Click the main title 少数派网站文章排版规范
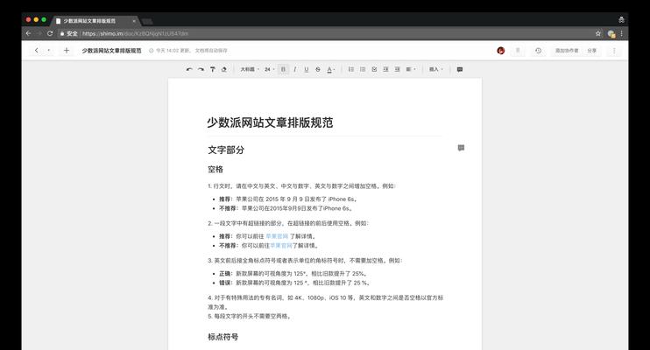 tap(271, 122)
